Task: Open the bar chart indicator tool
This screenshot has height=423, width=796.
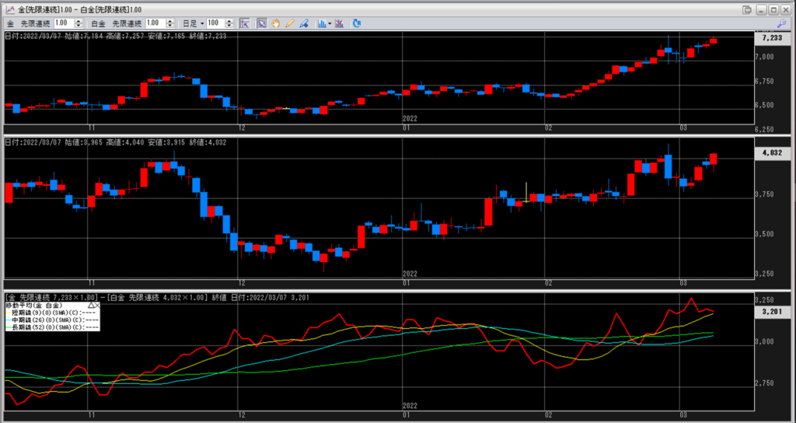Action: [x=321, y=23]
